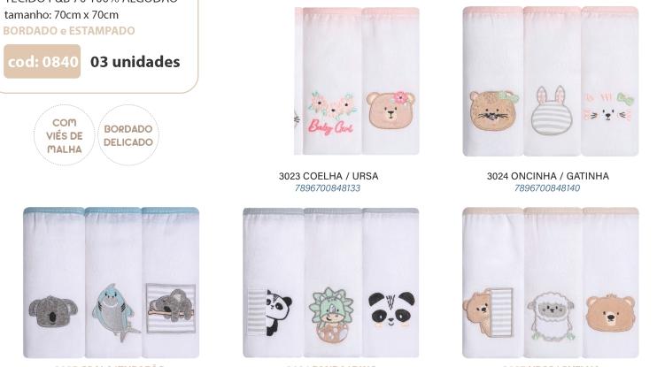Select the blue shark embroidery
The height and width of the screenshot is (367, 657).
click(114, 312)
